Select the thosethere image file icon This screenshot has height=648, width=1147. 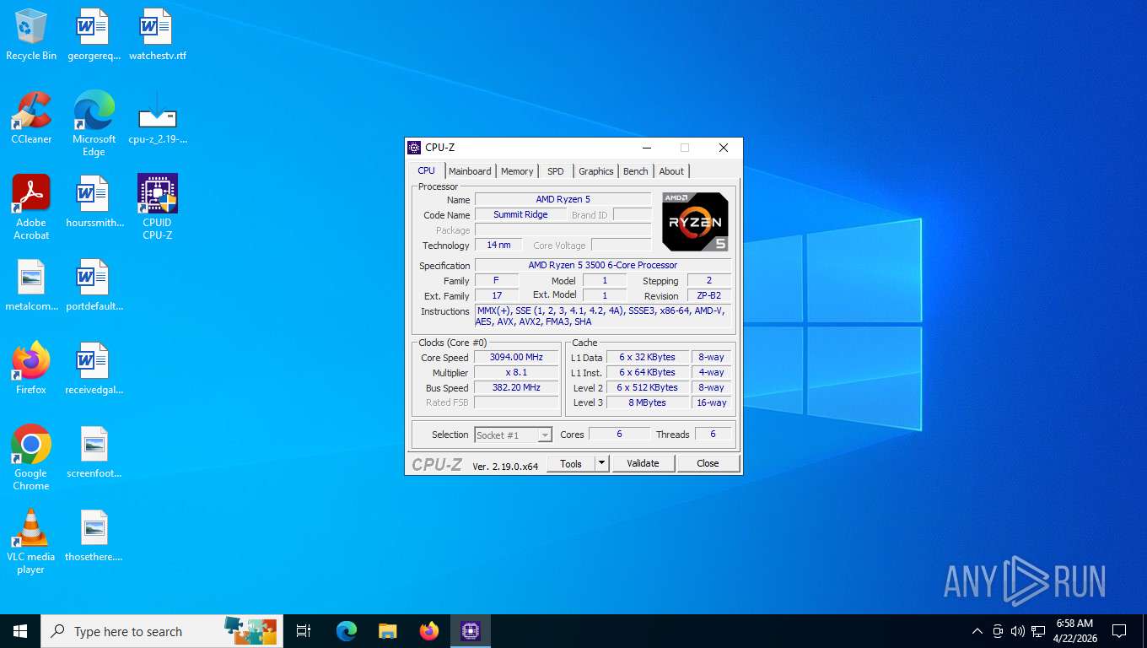[93, 536]
